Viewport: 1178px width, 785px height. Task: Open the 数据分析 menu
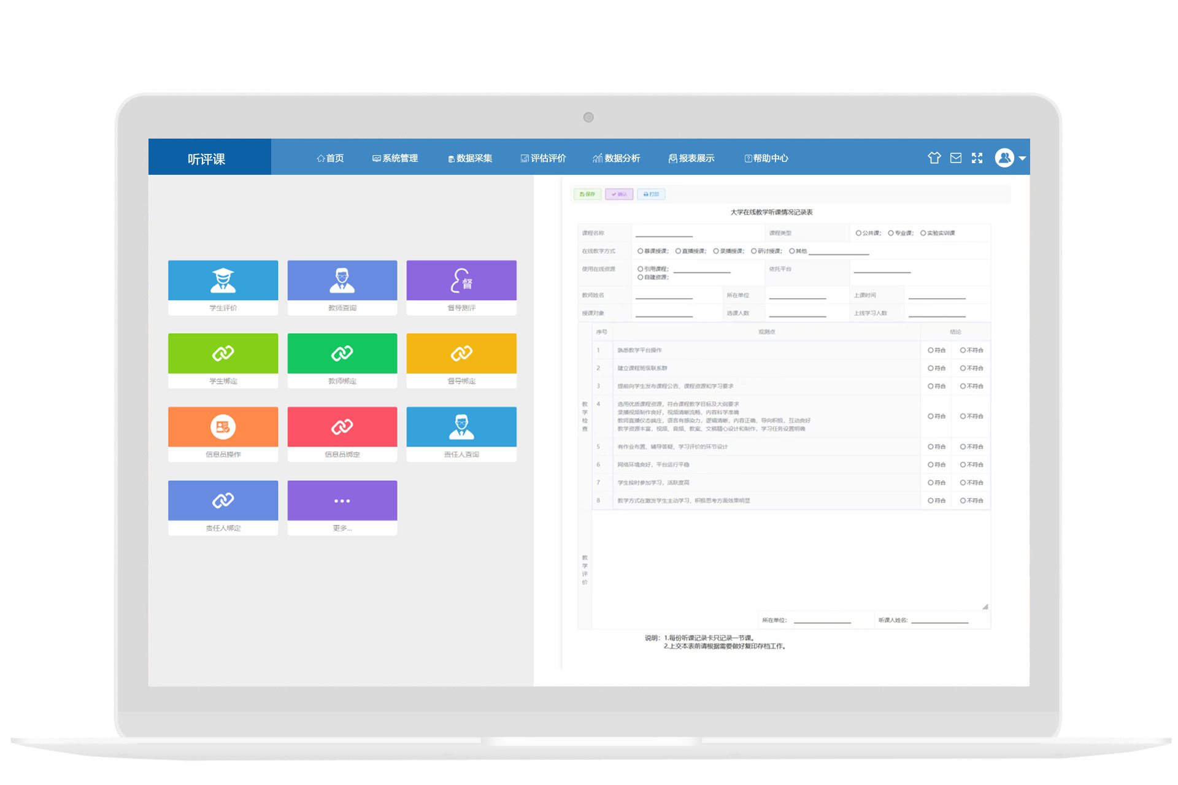point(617,158)
